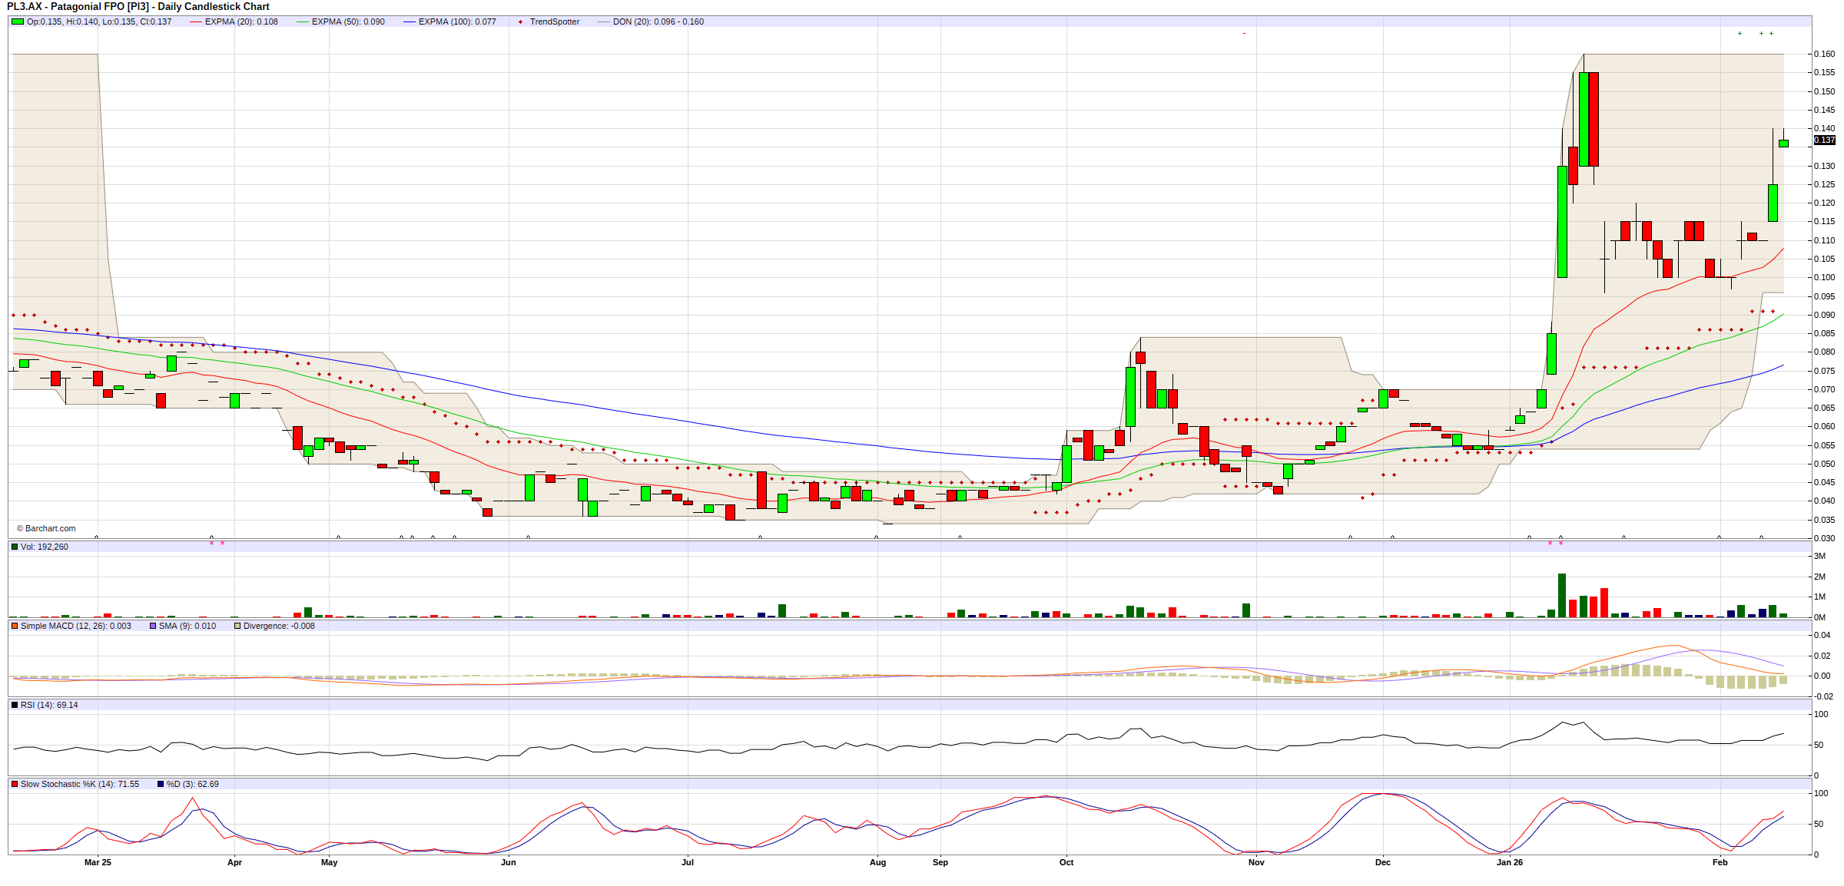
Task: Click the Slow Stochastic %K red square icon
Action: tap(15, 784)
